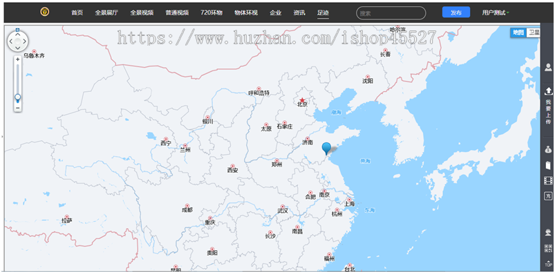Screen dimensions: 555x273
Task: Focus the 搜索 search field
Action: [x=391, y=13]
